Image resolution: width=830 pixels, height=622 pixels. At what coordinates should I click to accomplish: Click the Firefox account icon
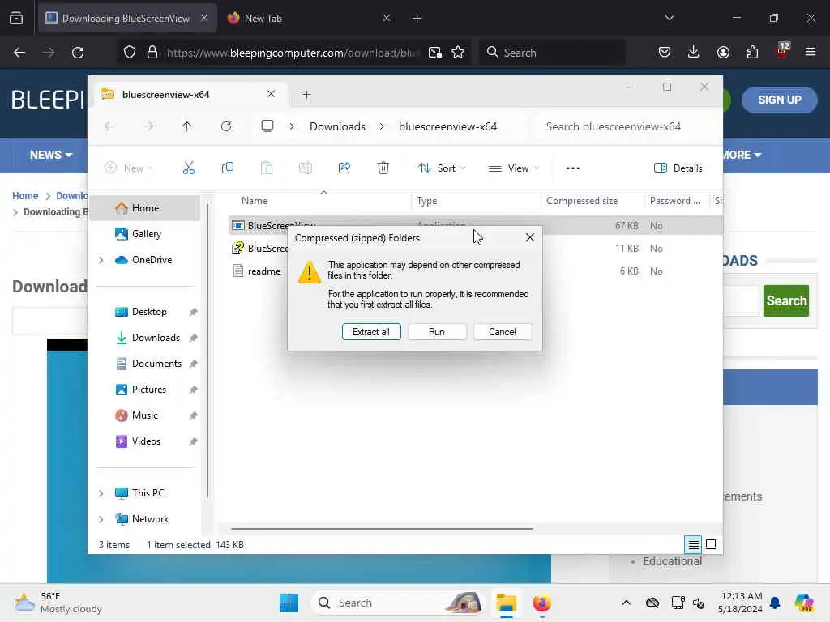pos(723,52)
